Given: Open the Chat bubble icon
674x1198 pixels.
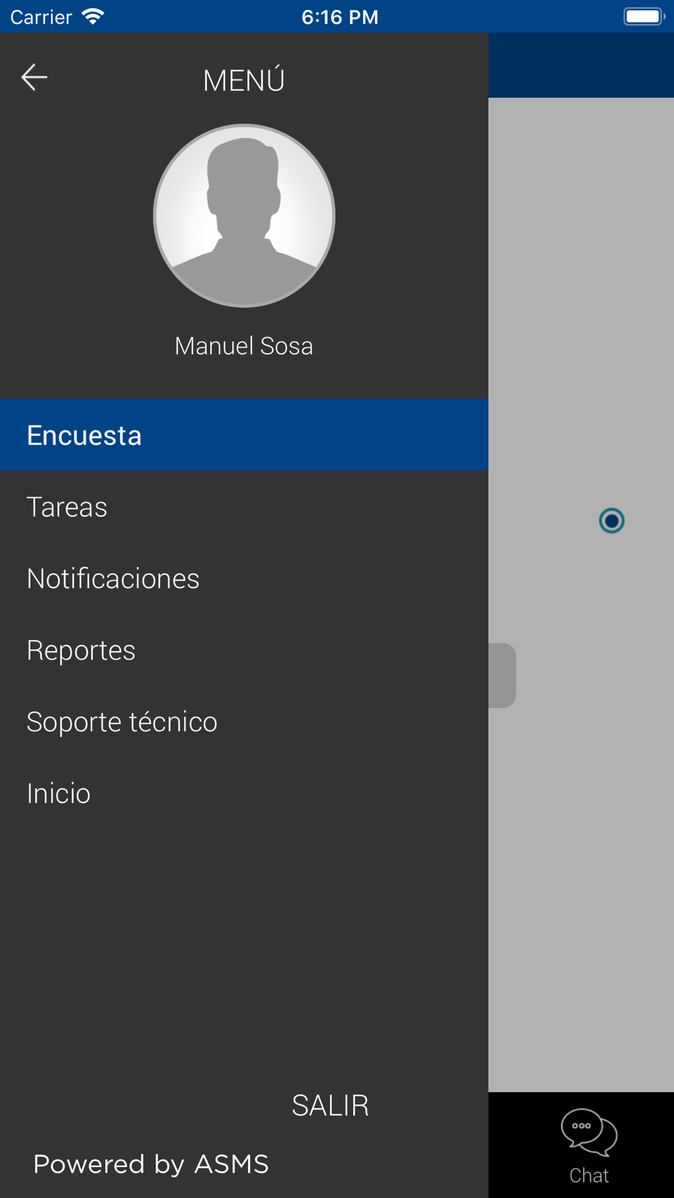Looking at the screenshot, I should (x=589, y=1133).
